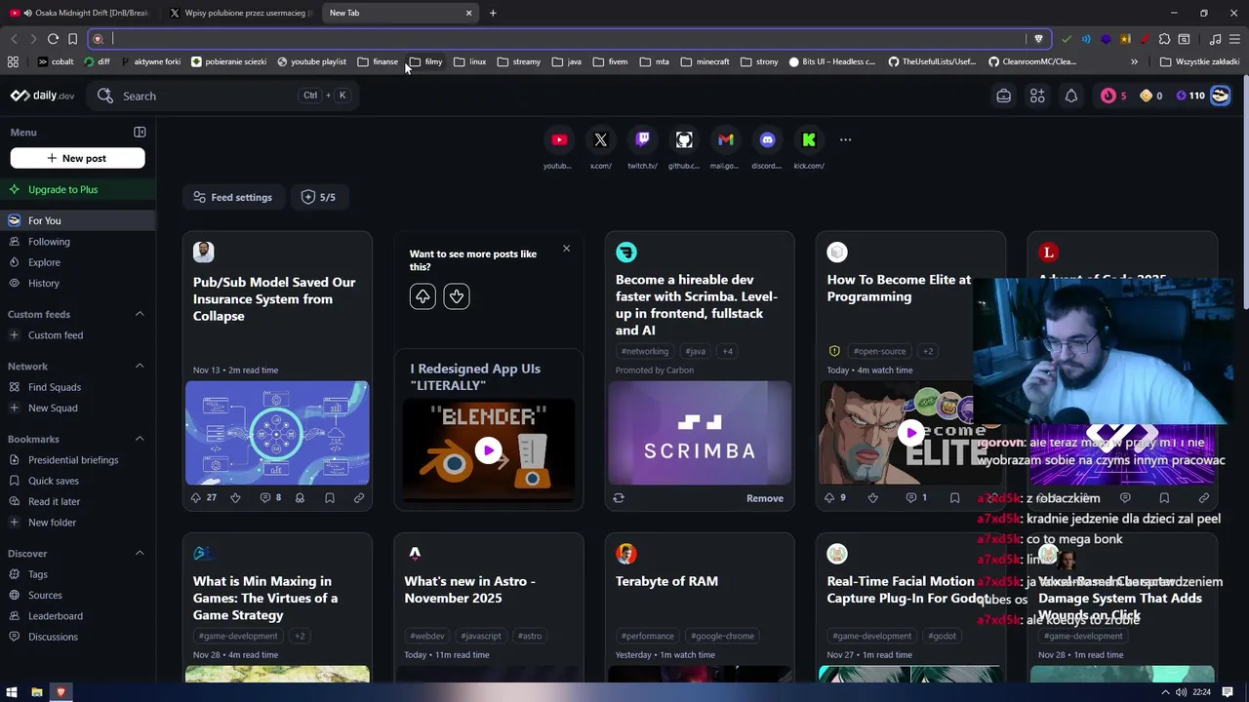Collapse the sidebar with Menu panel icon

140,132
